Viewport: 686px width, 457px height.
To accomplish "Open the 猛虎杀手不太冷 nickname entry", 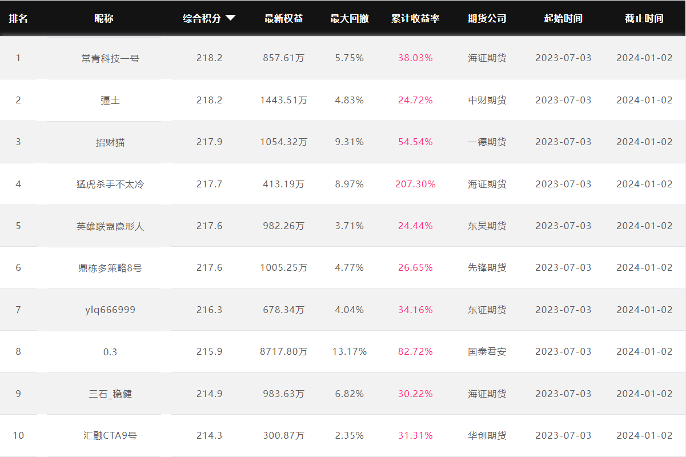I will (110, 184).
